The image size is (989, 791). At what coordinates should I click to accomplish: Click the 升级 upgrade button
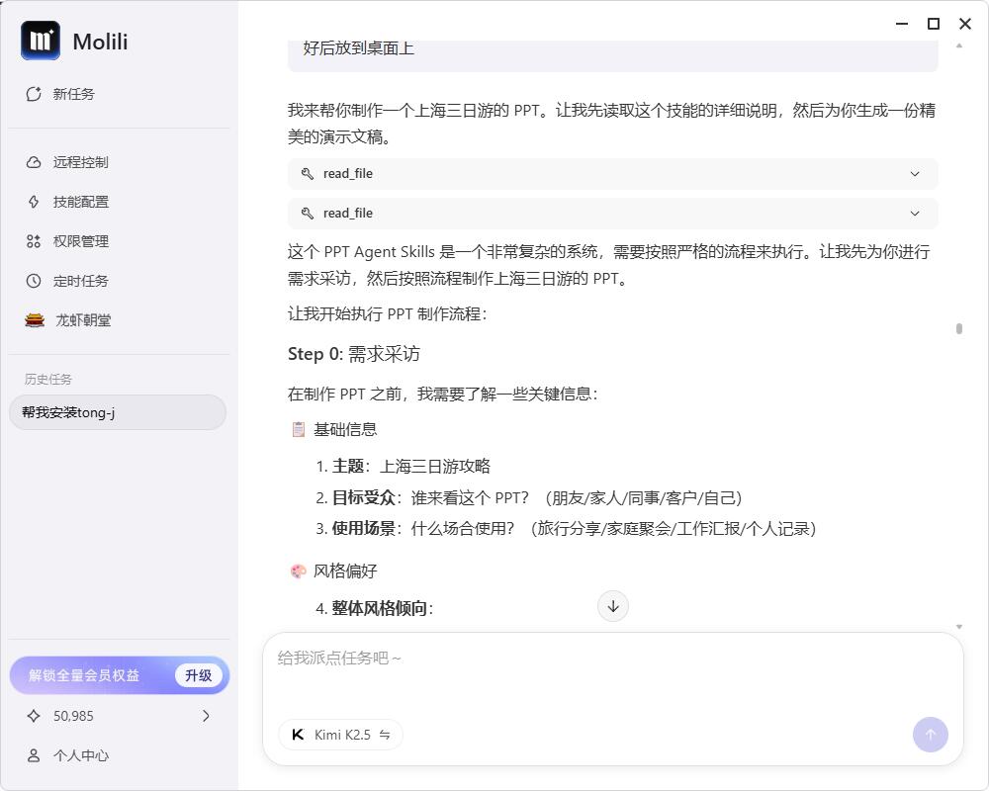[x=199, y=675]
